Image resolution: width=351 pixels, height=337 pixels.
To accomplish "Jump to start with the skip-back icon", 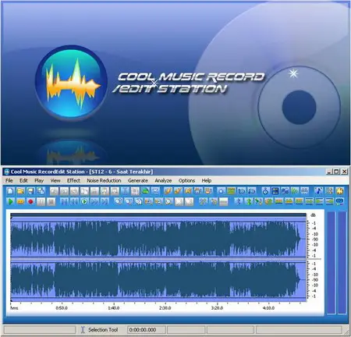I will tap(64, 201).
